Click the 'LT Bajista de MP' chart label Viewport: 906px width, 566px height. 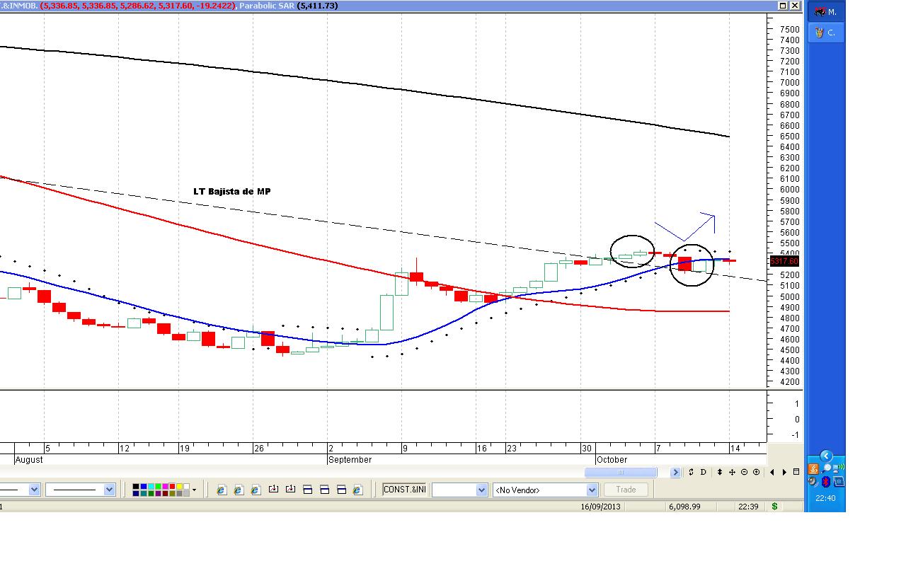pos(232,191)
